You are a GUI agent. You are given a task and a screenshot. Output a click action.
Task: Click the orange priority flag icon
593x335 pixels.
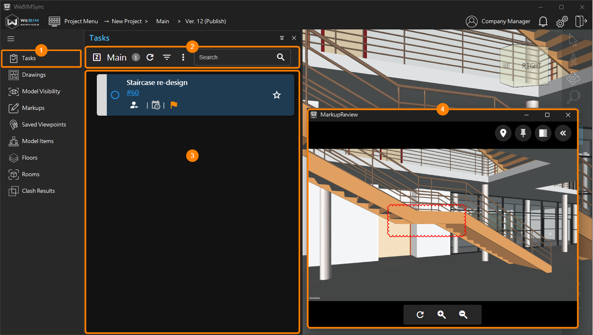click(x=174, y=105)
